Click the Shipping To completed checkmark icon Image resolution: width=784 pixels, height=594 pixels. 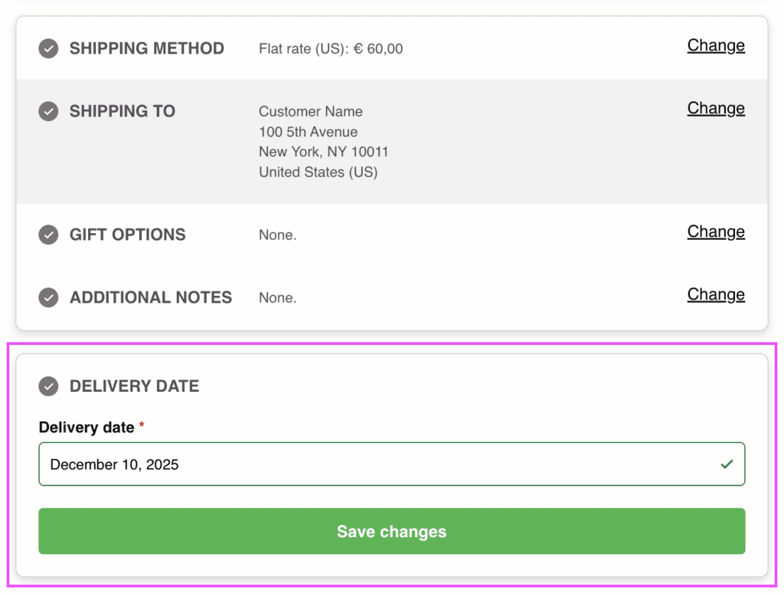coord(48,110)
